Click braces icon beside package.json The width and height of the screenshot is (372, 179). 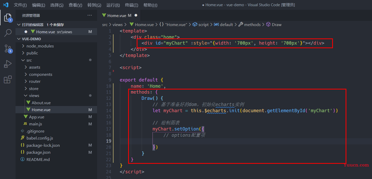[23, 152]
